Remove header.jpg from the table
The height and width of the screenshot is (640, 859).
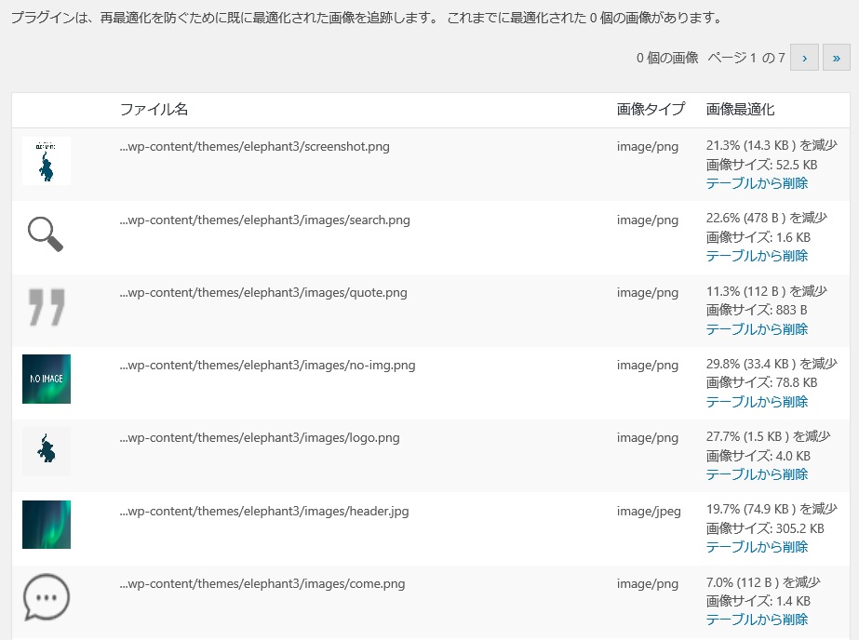(x=757, y=547)
